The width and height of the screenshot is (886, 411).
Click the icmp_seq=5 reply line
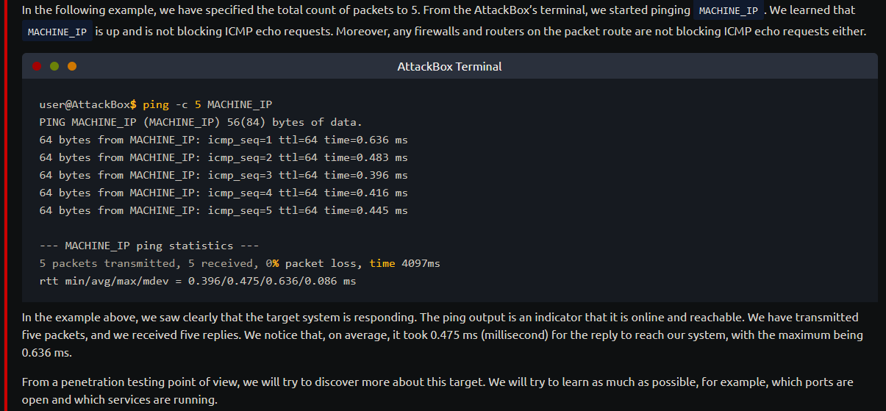[x=224, y=210]
